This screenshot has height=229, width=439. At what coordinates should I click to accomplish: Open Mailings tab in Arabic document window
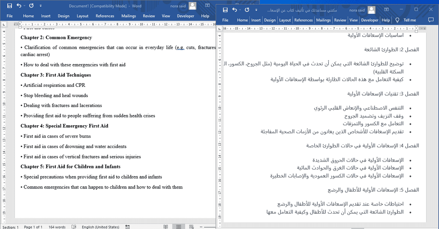pyautogui.click(x=323, y=20)
